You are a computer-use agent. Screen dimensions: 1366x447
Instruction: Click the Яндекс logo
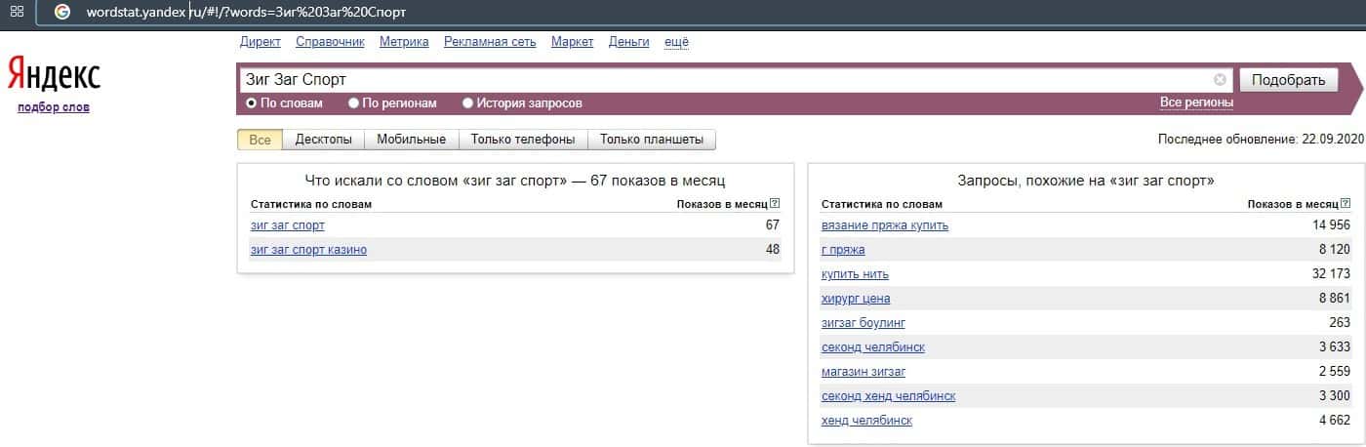pos(54,76)
